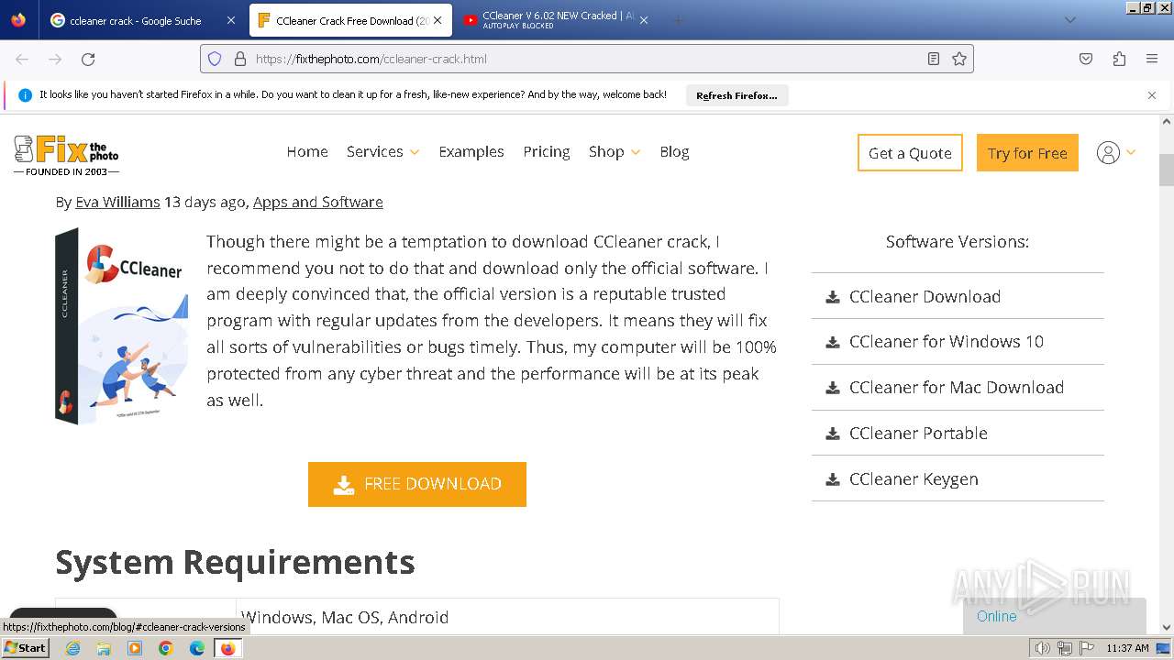Open a new tab with the plus button
Viewport: 1174px width, 660px height.
click(679, 20)
